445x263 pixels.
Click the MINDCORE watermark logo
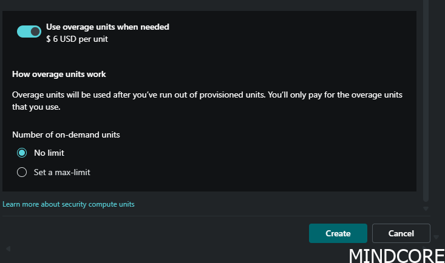pyautogui.click(x=397, y=256)
